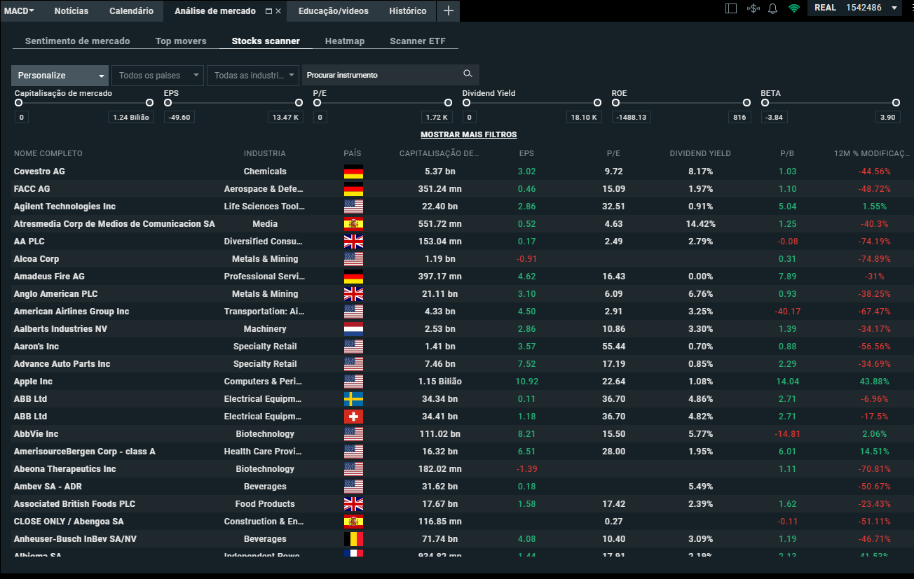
Task: Open the Histórico tab
Action: pos(407,11)
